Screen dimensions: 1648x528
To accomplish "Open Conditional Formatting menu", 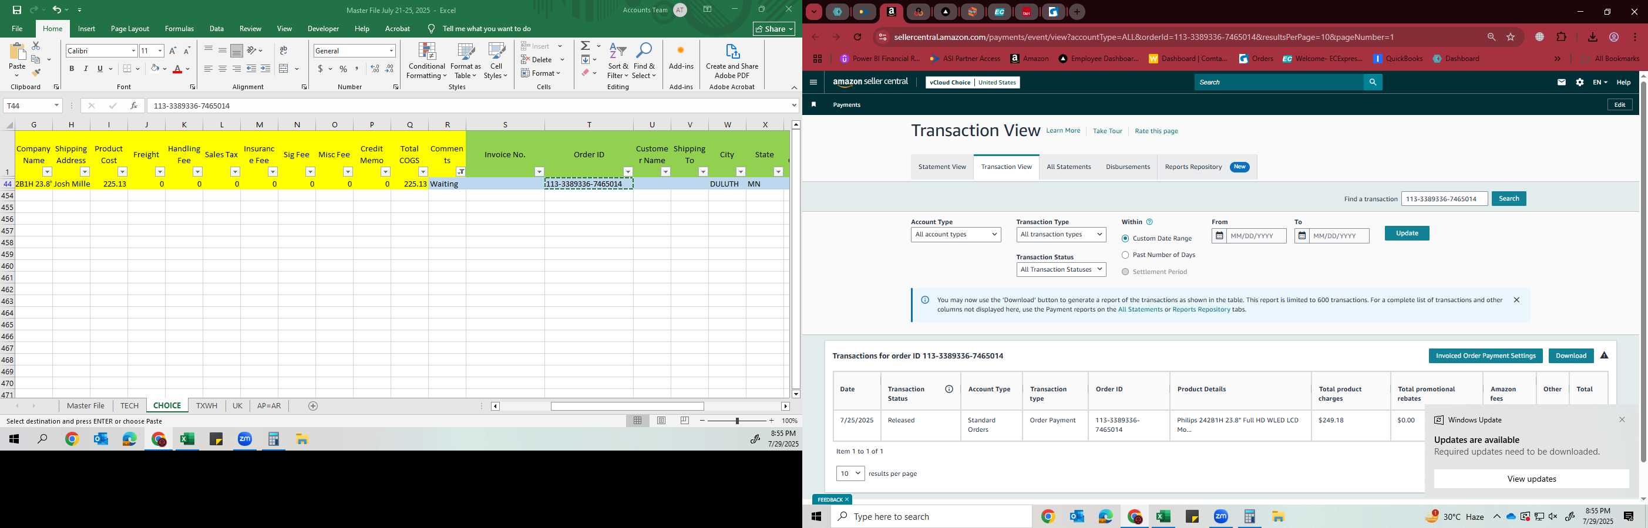I will tap(427, 61).
